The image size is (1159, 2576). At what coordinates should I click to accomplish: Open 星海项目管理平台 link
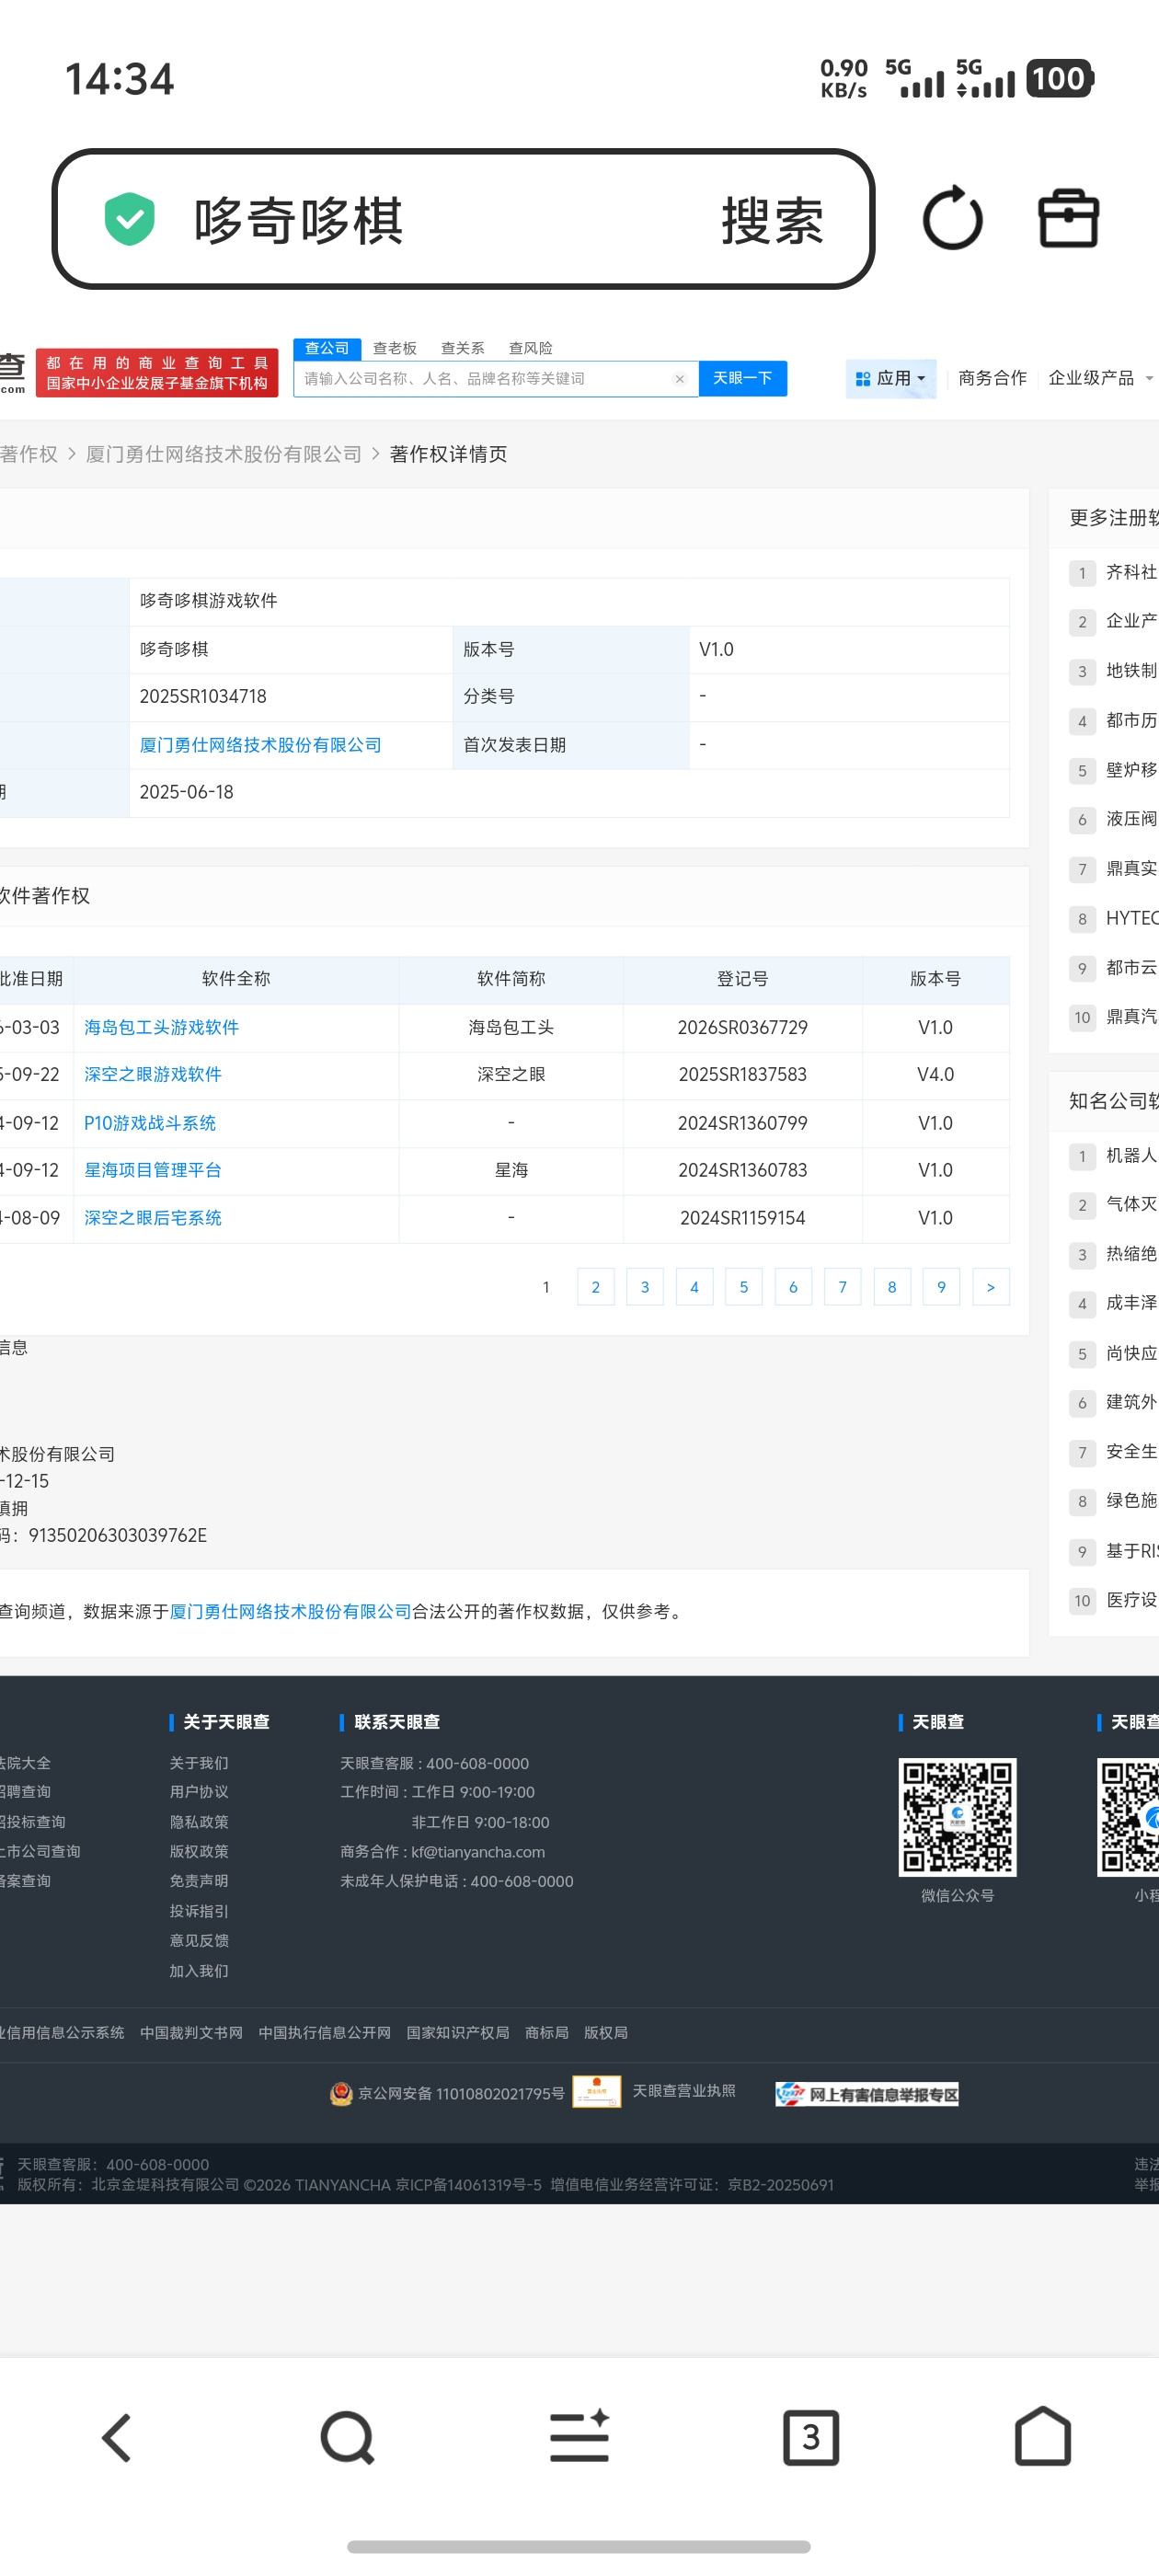[x=153, y=1170]
